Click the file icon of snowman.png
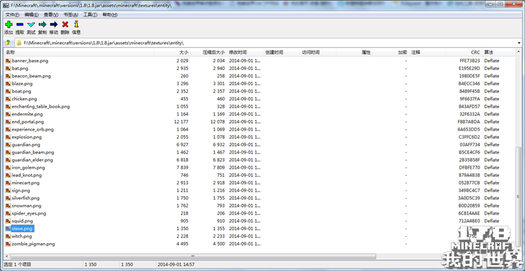 [x=8, y=206]
